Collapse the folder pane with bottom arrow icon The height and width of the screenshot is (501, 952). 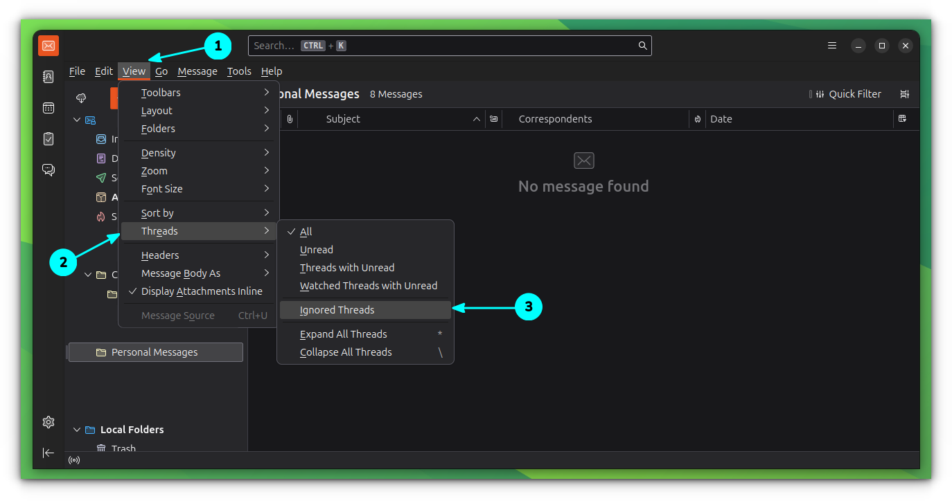pos(48,453)
